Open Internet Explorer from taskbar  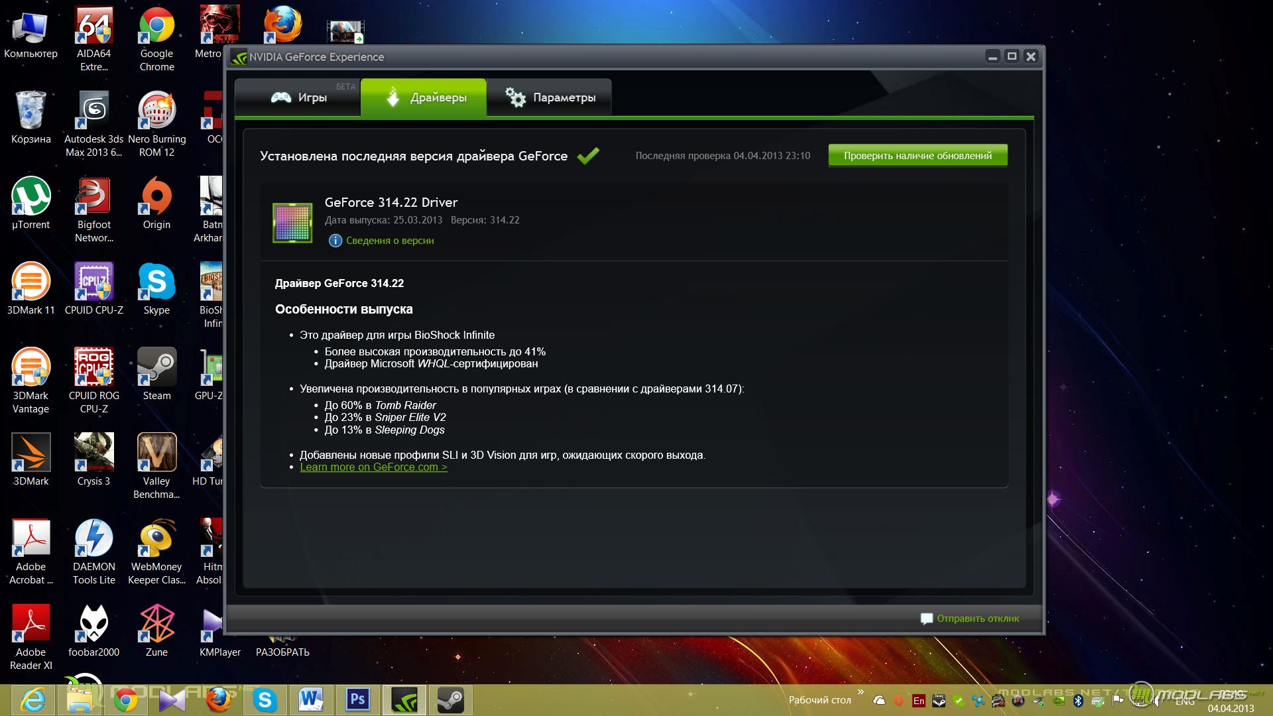(33, 700)
